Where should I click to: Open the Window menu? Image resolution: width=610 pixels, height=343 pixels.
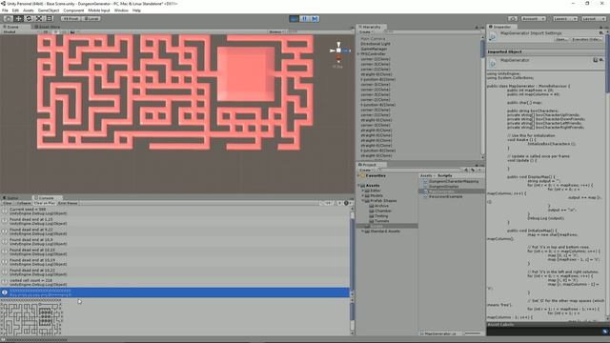(x=121, y=10)
